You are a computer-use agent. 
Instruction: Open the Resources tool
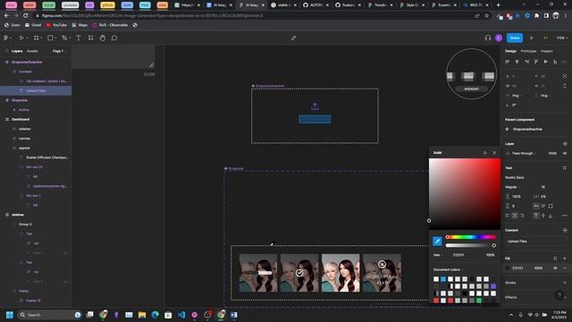click(x=90, y=38)
